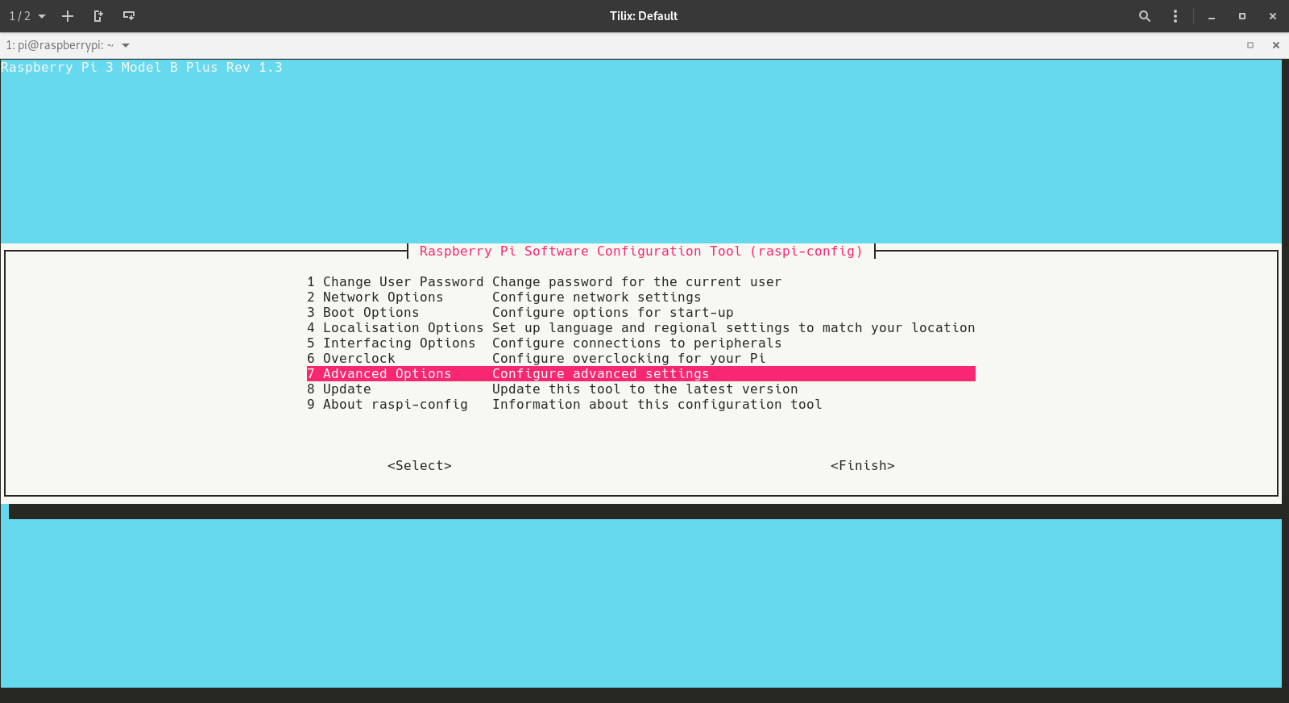Image resolution: width=1289 pixels, height=703 pixels.
Task: Maximize the Tilix window
Action: pyautogui.click(x=1242, y=16)
